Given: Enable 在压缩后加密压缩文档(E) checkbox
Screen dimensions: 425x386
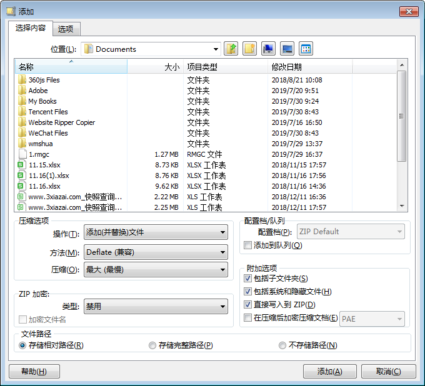Looking at the screenshot, I should point(247,317).
